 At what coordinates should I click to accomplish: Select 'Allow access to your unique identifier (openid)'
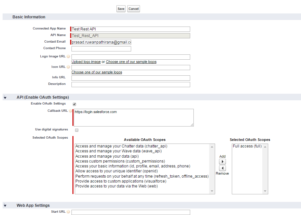point(116,171)
